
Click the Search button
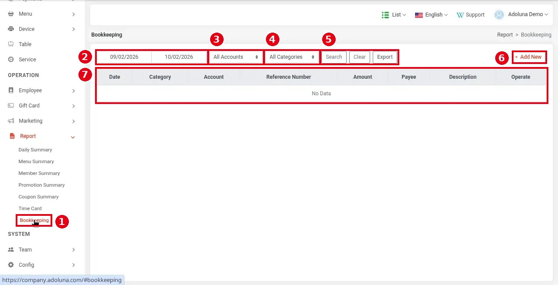click(x=334, y=57)
